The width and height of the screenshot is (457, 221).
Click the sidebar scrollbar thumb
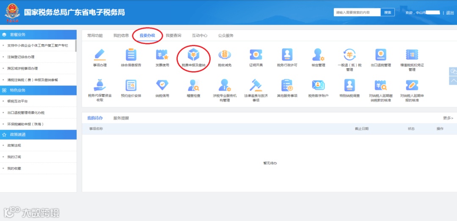coord(76,46)
